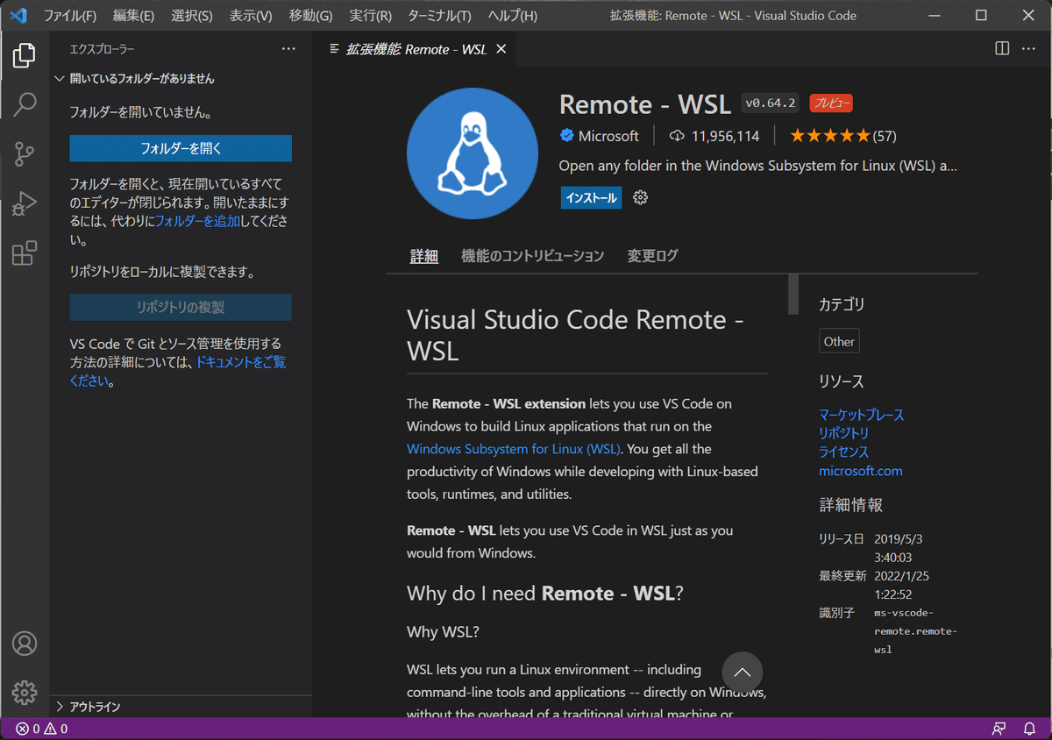Open the notifications bell in status bar
This screenshot has height=740, width=1052.
click(1029, 729)
